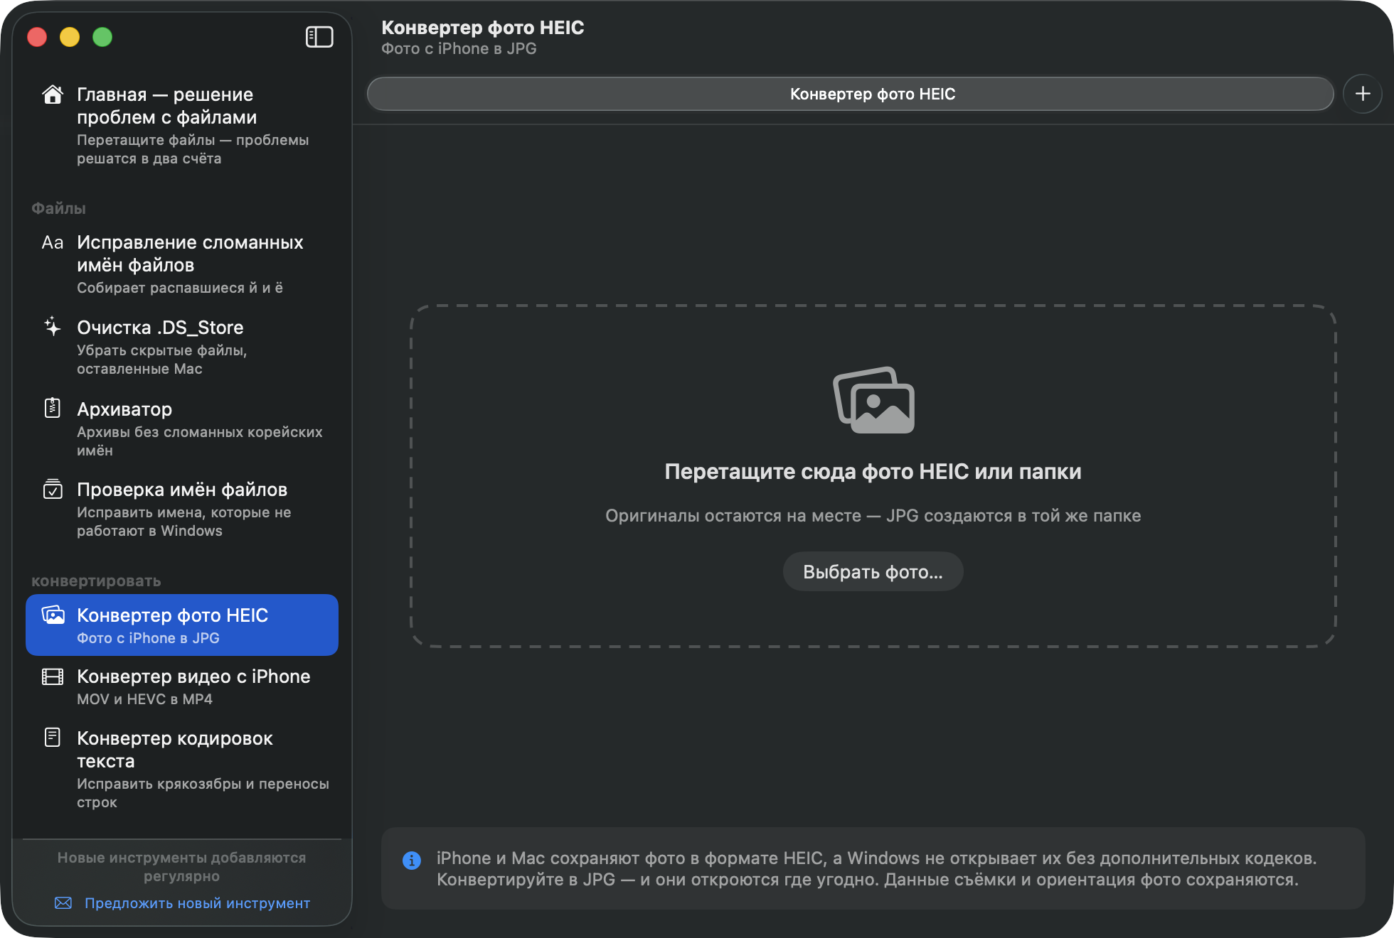Click the zip archive icon for Архиватор
Image resolution: width=1394 pixels, height=938 pixels.
coord(53,408)
